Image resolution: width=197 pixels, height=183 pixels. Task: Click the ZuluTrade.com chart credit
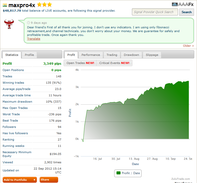pos(181,179)
